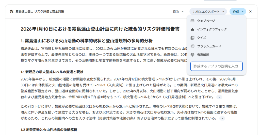Expand the citation chevron after 引き下げた

coord(219,97)
